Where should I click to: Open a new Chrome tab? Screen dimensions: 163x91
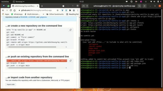click(x=42, y=6)
